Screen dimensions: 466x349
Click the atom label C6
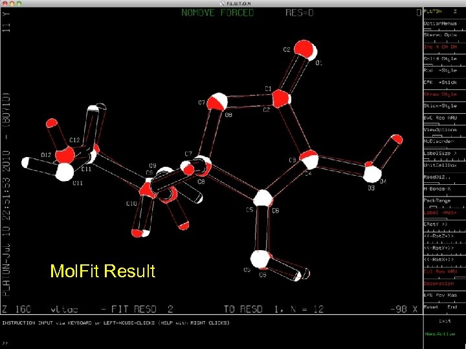click(x=276, y=211)
